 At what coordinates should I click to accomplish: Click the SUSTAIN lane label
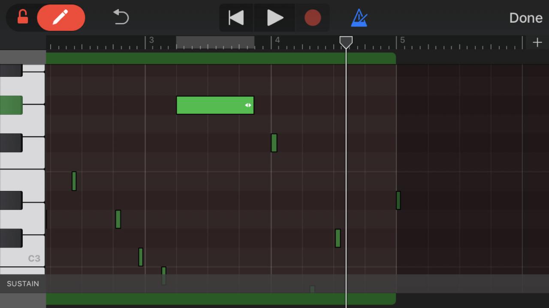click(x=23, y=284)
